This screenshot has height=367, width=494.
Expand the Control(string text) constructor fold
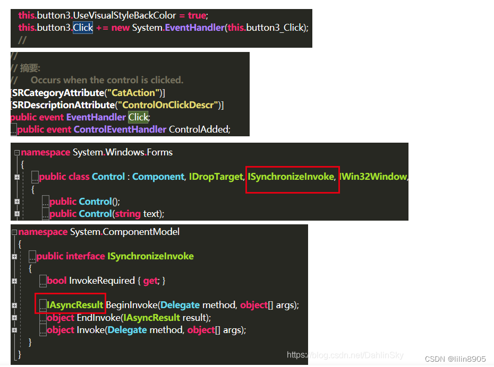pyautogui.click(x=16, y=213)
